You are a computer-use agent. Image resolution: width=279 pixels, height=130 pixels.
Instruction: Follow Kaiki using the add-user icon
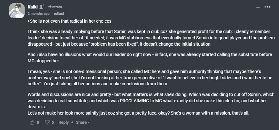[42, 7]
